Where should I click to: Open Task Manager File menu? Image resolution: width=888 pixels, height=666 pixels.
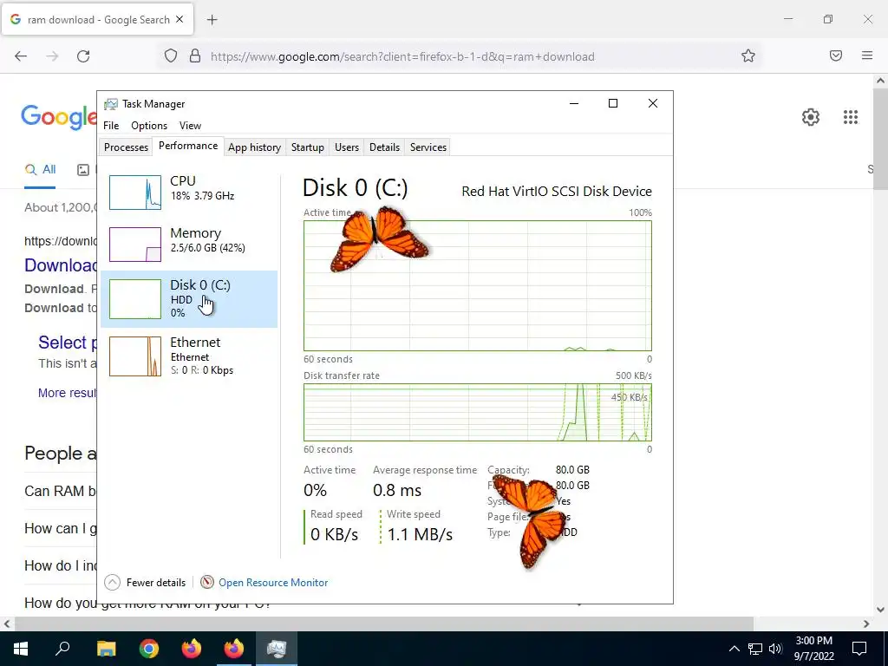coord(111,126)
